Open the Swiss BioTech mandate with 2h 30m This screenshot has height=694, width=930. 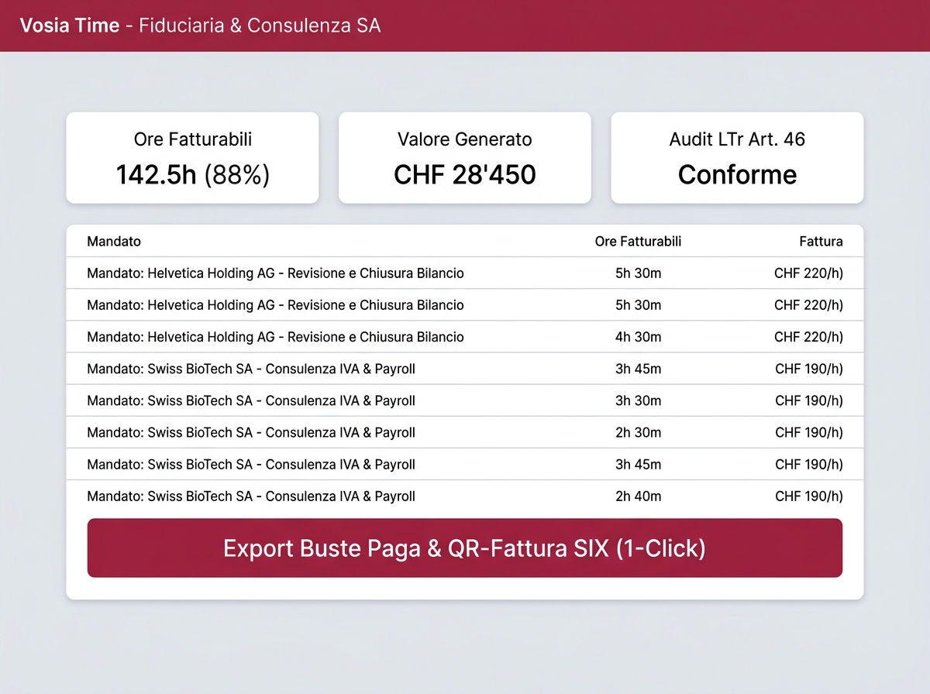click(251, 432)
